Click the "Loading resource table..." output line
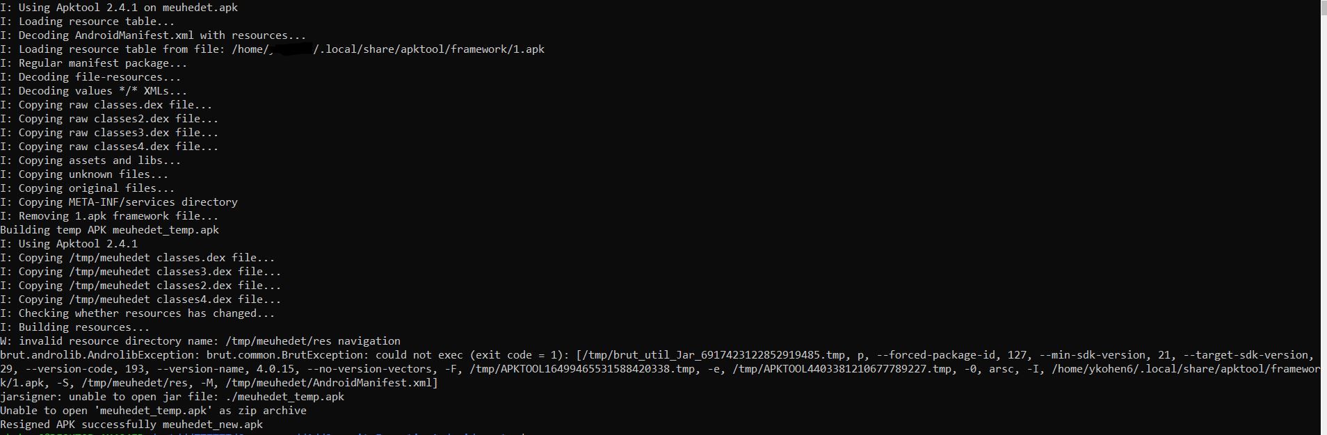Viewport: 1327px width, 435px height. click(x=88, y=22)
